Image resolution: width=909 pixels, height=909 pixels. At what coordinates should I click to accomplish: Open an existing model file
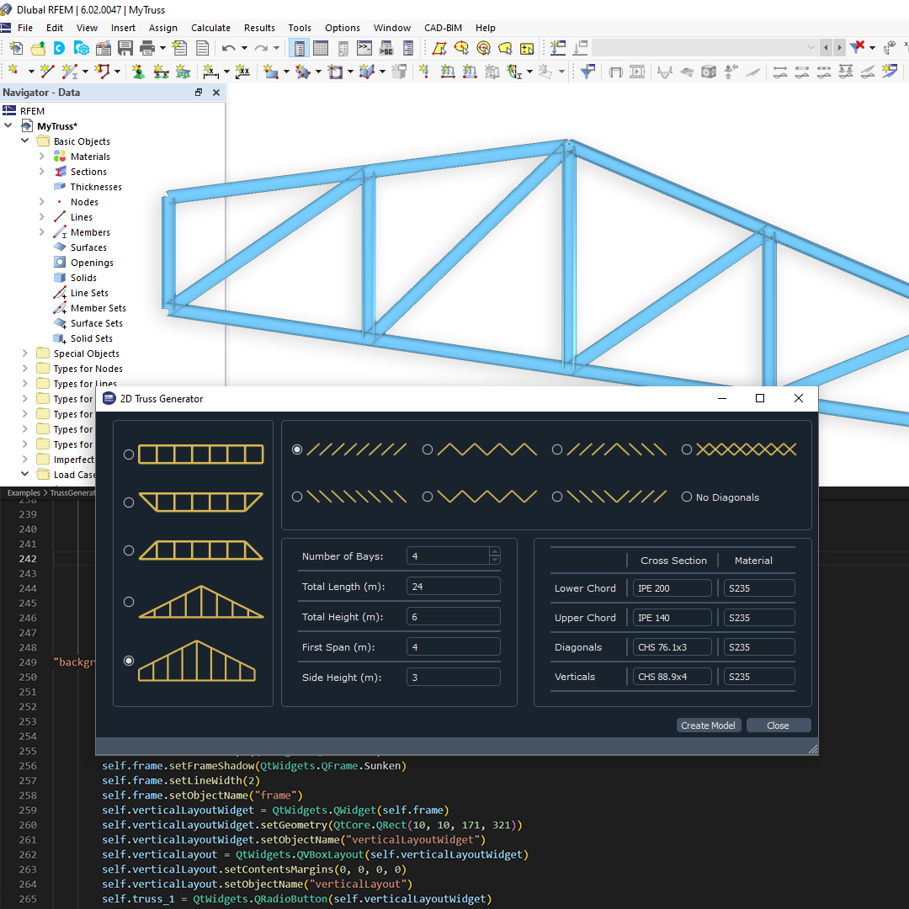click(x=37, y=48)
